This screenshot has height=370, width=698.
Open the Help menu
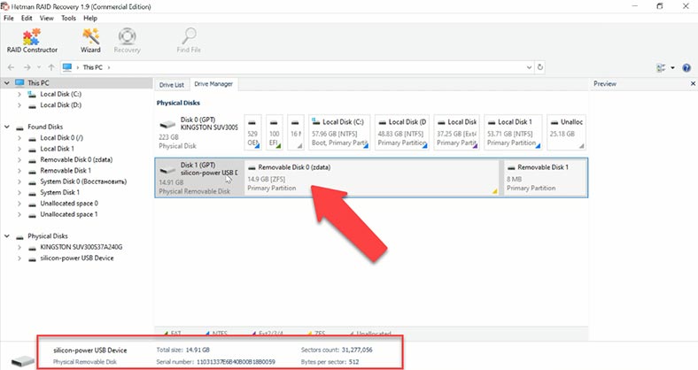coord(90,19)
